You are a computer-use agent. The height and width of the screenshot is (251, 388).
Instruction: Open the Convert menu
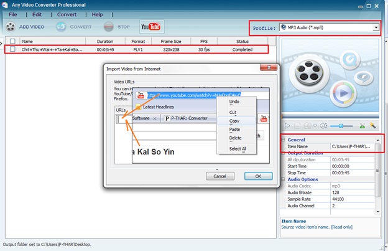[67, 14]
